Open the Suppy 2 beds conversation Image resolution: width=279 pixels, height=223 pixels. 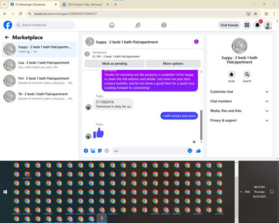click(39, 50)
